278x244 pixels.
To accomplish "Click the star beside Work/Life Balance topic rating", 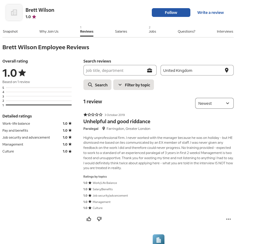I will [x=90, y=183].
